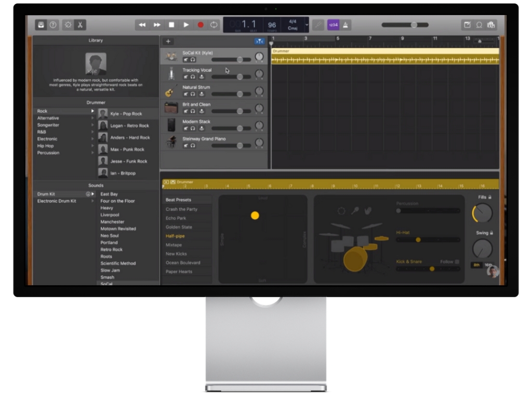Open Smart Controls dial icon
Viewport: 532px width, 399px height.
68,25
